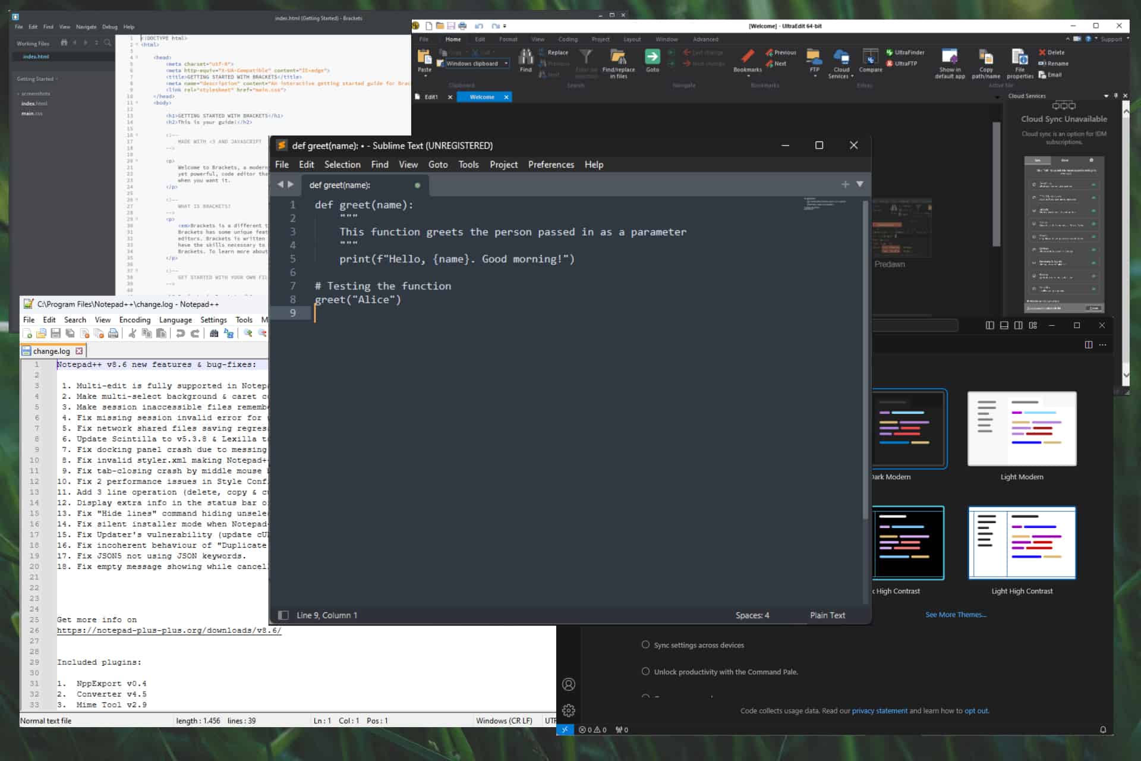This screenshot has height=761, width=1141.
Task: Open VS Code Manage gear icon
Action: coord(568,710)
